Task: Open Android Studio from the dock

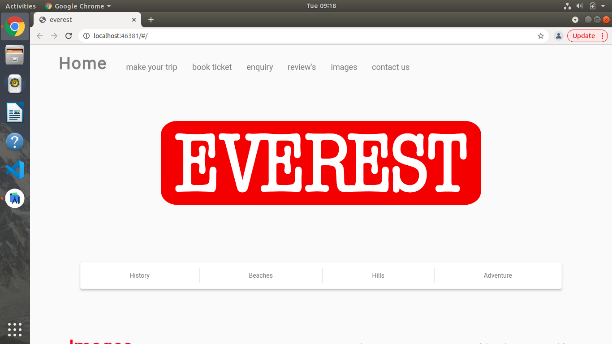Action: [x=15, y=198]
